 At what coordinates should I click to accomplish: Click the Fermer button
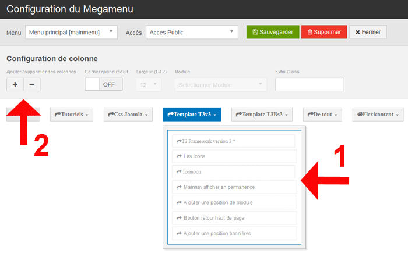point(368,32)
